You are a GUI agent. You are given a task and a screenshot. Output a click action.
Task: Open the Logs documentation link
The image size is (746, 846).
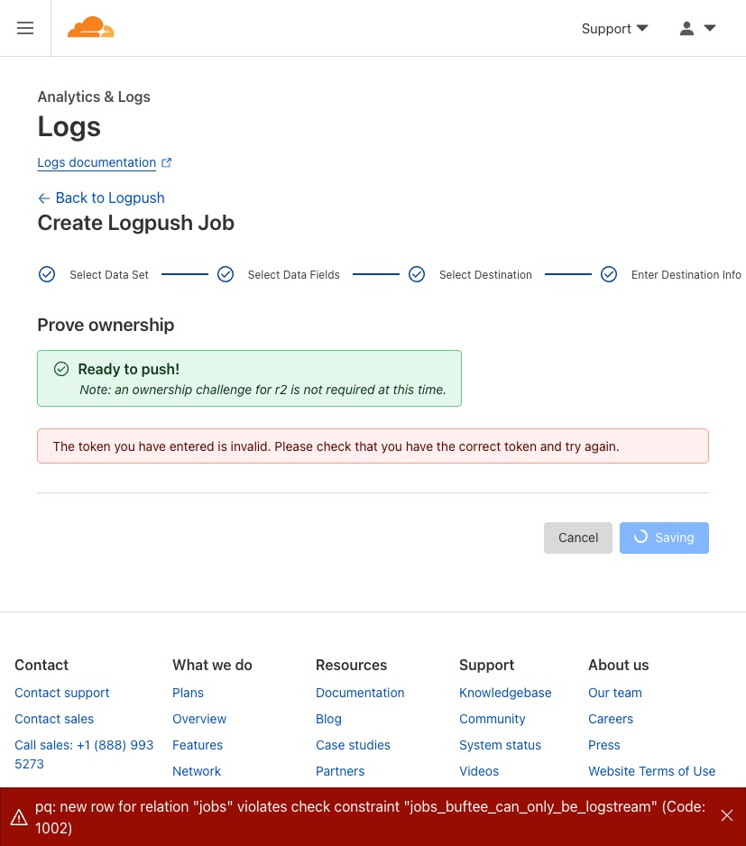97,162
